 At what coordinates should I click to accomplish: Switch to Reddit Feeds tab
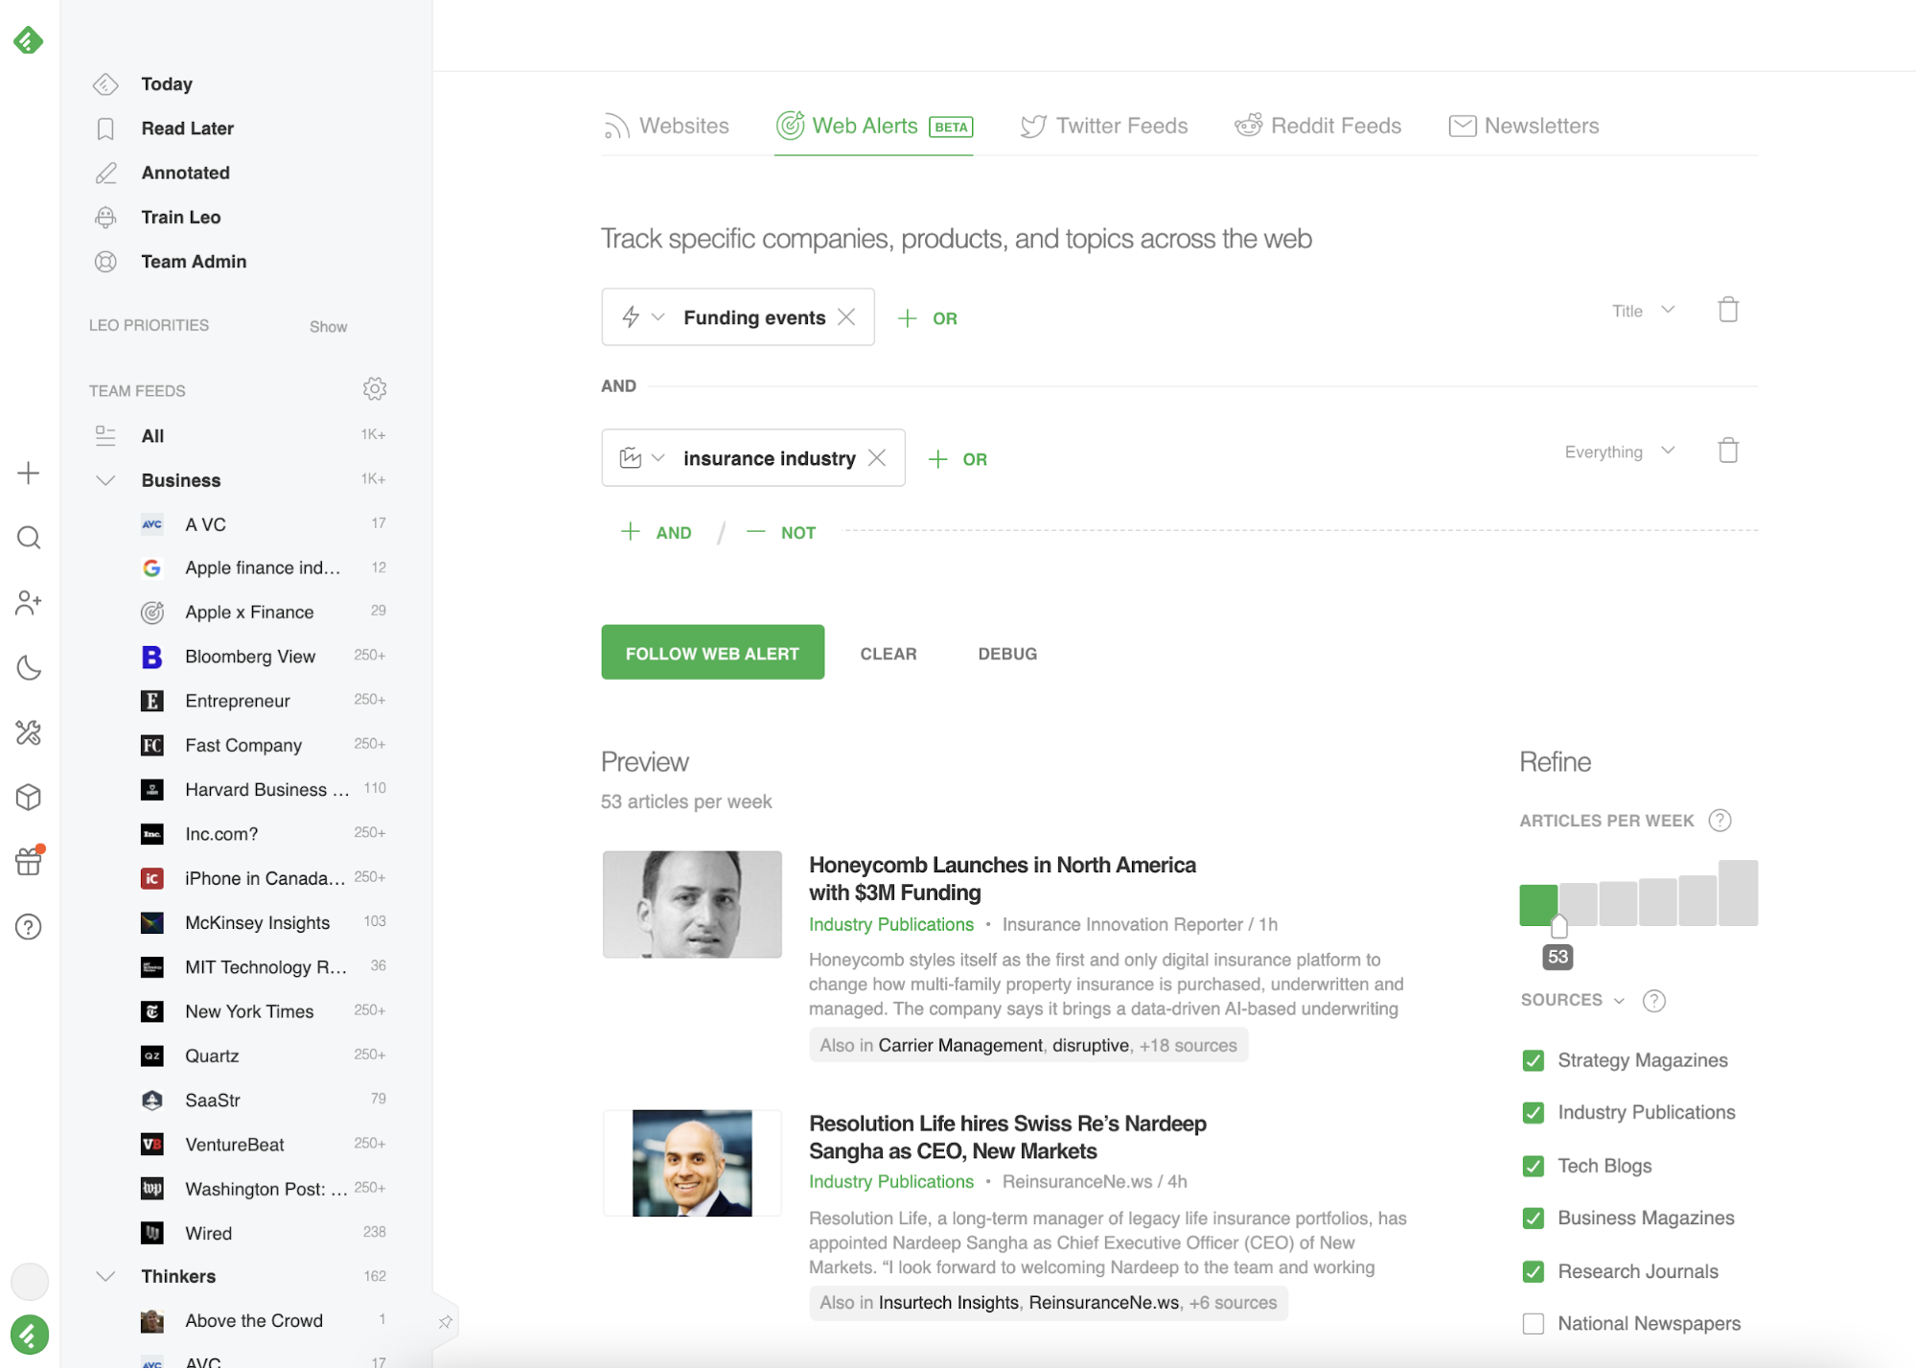1318,126
